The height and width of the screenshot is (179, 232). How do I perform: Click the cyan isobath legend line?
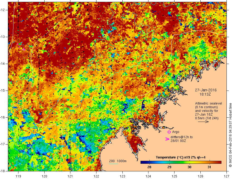tap(114, 164)
